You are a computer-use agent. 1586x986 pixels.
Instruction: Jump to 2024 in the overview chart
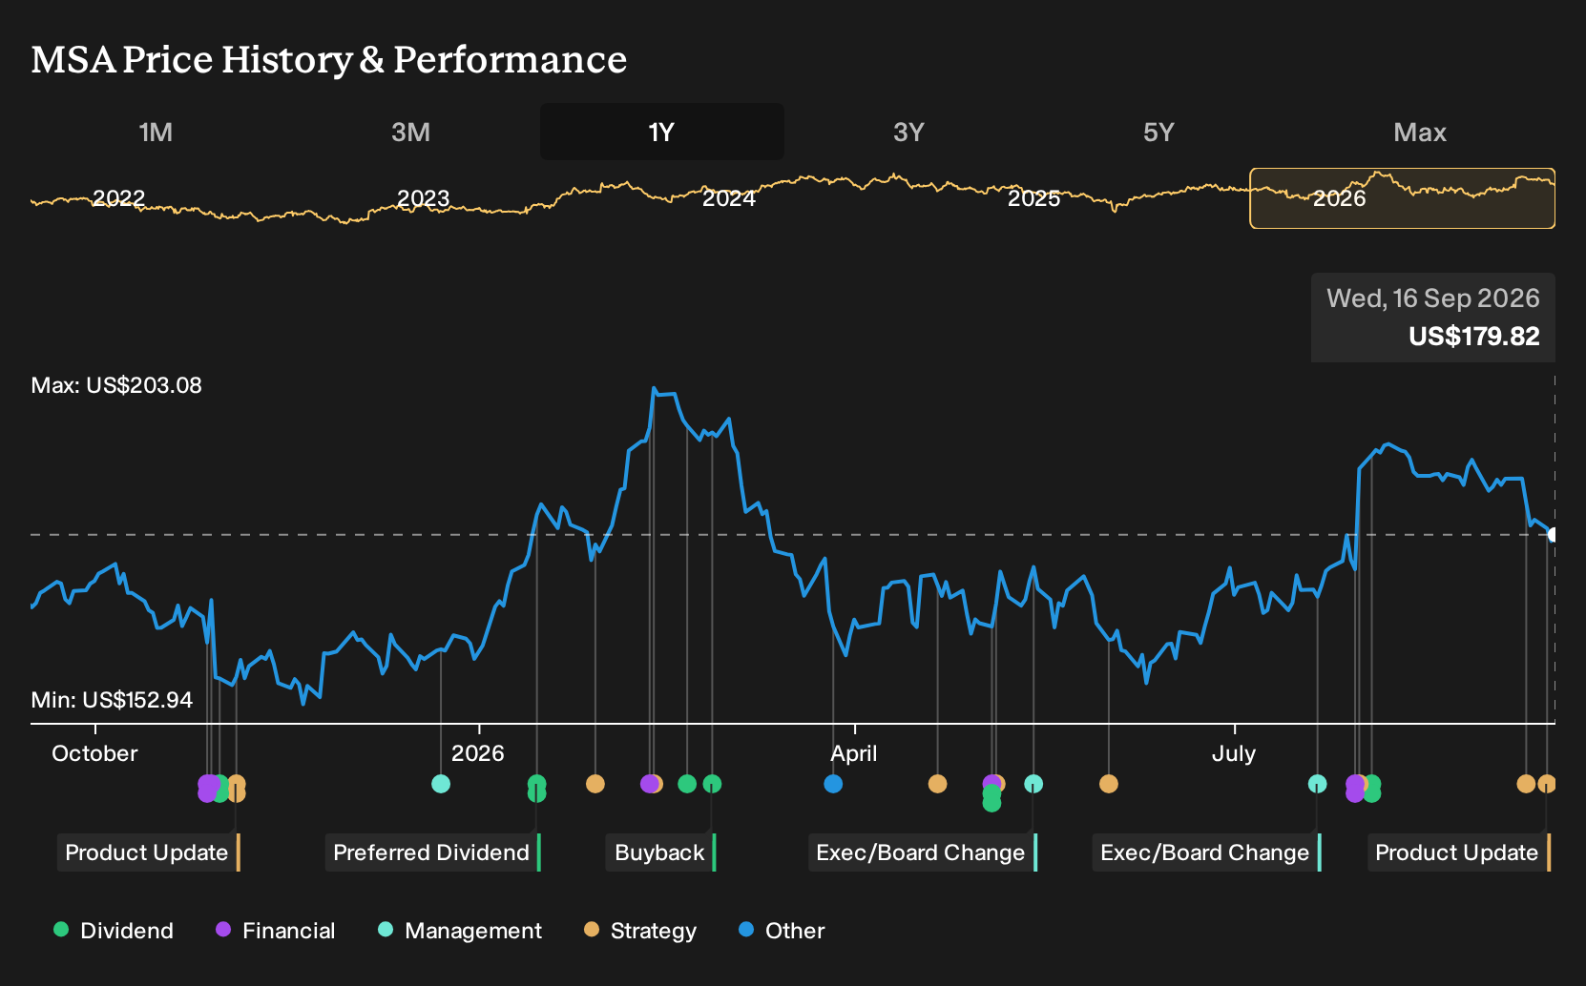[x=729, y=198]
